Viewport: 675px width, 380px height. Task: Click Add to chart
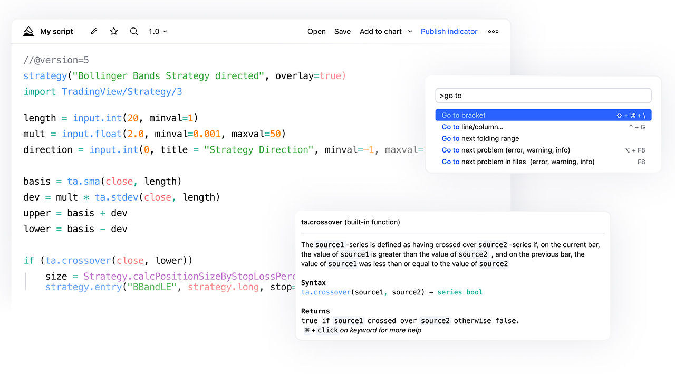pyautogui.click(x=380, y=32)
